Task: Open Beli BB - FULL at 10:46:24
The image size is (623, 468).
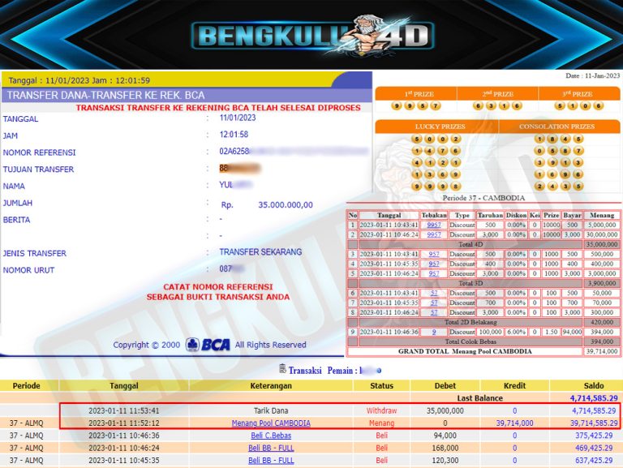Action: 271,448
